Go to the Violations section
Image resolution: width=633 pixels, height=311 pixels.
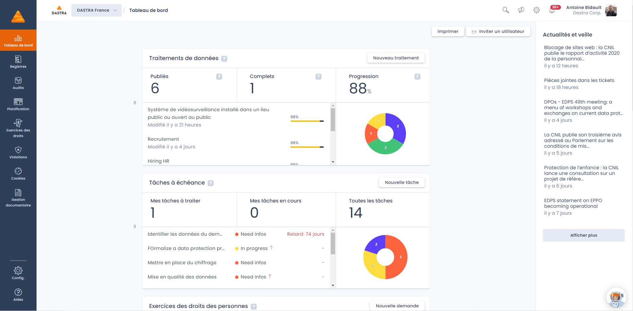18,152
